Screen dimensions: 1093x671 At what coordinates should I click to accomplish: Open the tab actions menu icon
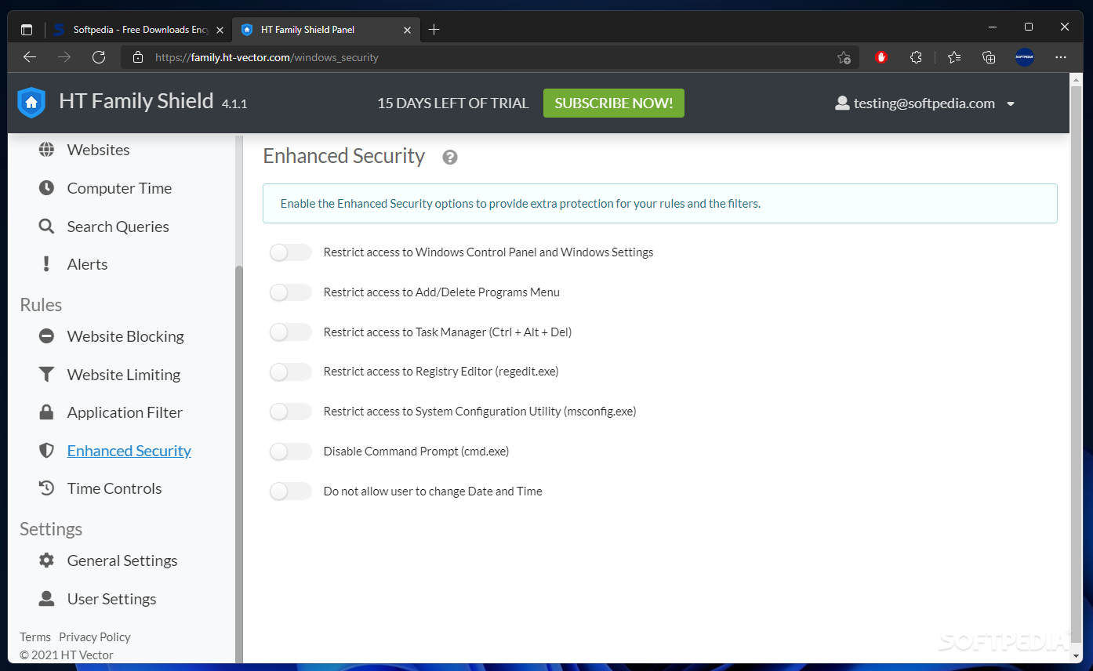(x=27, y=30)
